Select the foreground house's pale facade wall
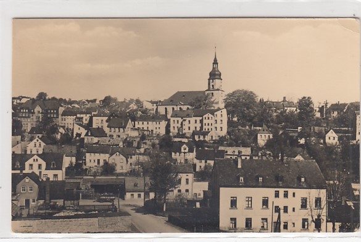 coord(273,209)
